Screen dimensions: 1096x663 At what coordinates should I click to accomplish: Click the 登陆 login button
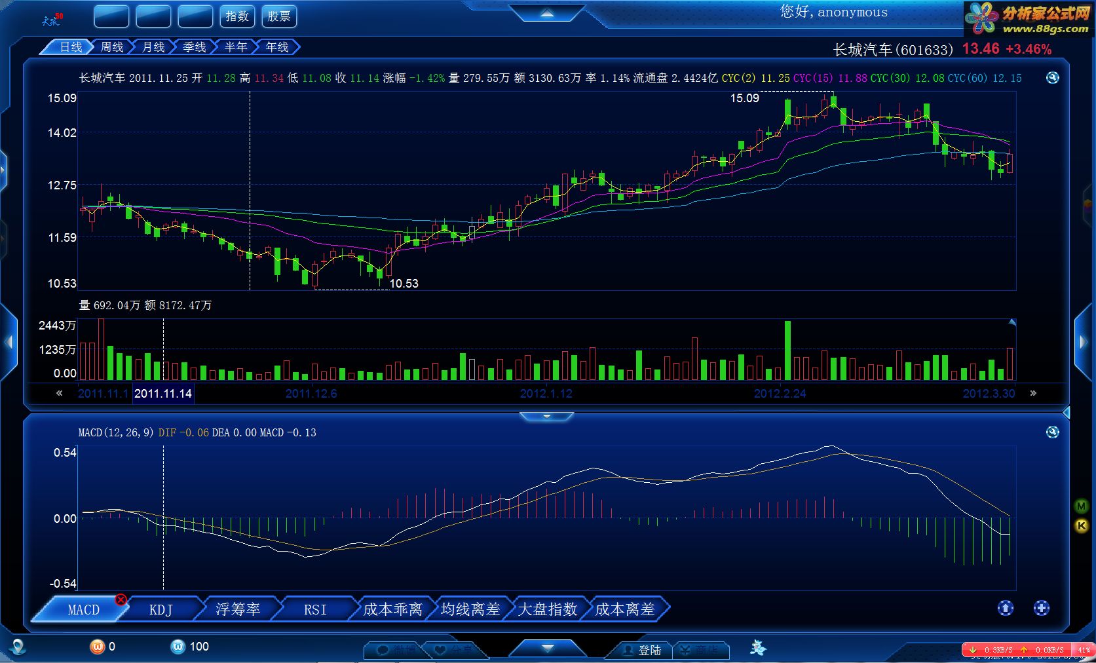point(642,650)
